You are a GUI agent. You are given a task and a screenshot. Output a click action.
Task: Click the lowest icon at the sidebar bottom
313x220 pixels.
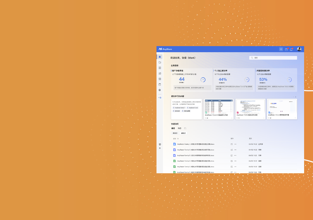tap(160, 148)
